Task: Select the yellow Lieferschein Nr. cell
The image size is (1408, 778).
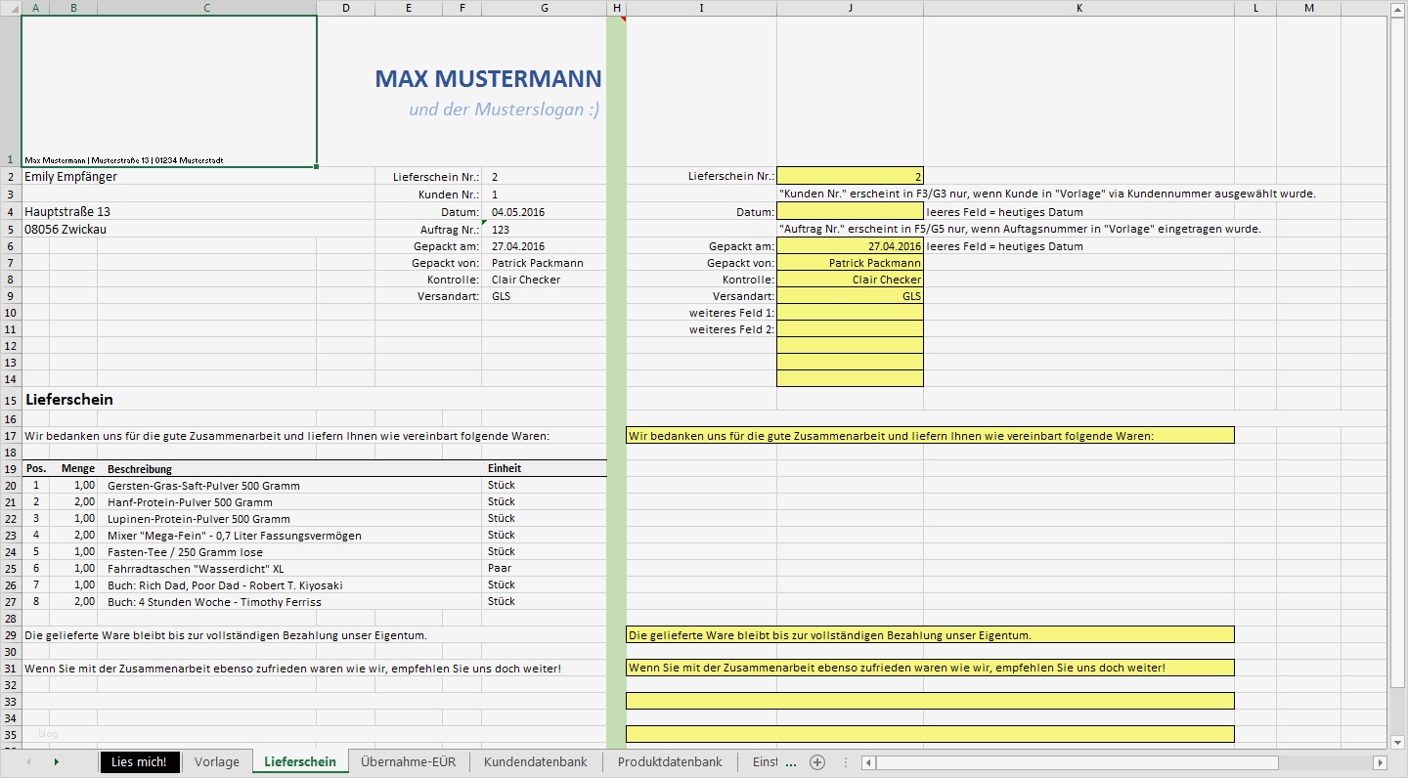Action: pos(849,176)
